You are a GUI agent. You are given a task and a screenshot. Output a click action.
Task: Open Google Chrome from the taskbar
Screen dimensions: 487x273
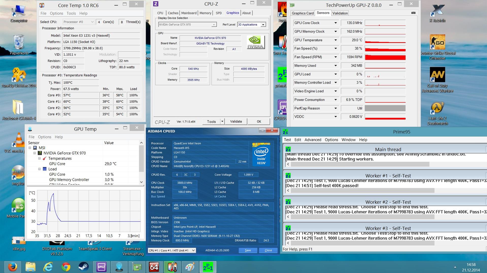(66, 267)
